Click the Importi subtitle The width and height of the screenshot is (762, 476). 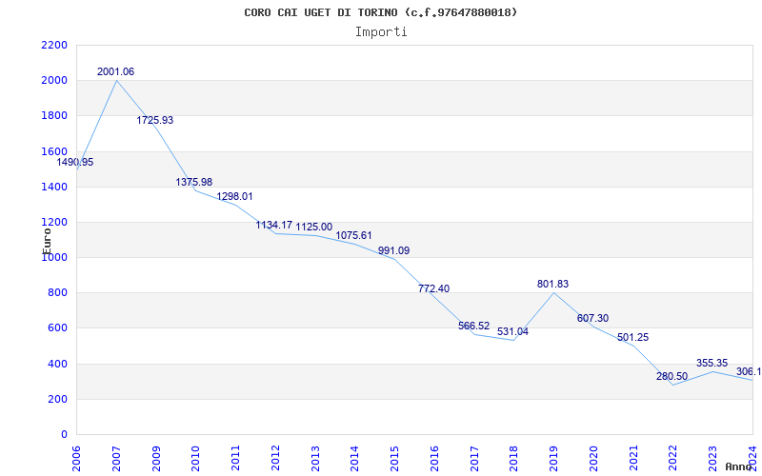pyautogui.click(x=381, y=32)
